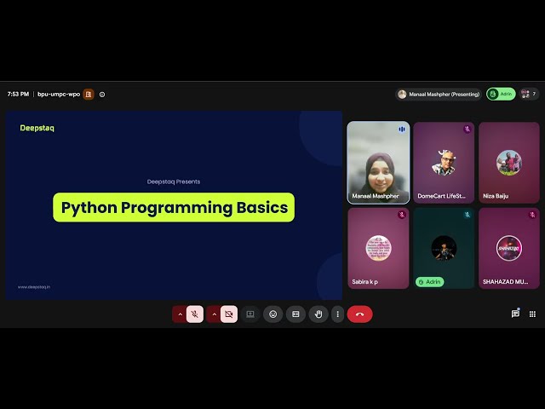The image size is (545, 409).
Task: Click the green Adrin chip at top
Action: [501, 95]
